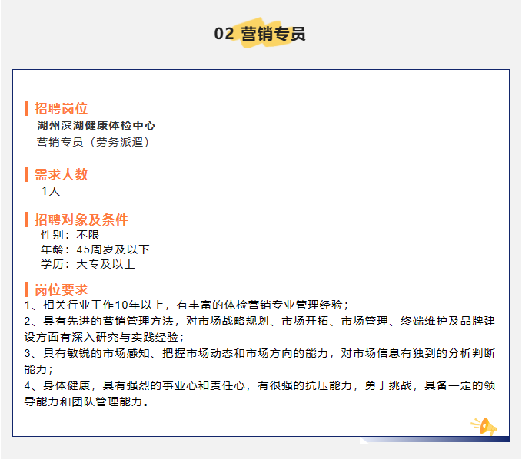Click the line "学历：大专及以上"

click(88, 264)
